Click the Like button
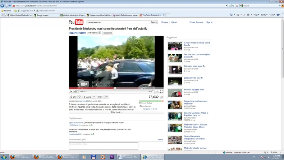 coord(73,97)
